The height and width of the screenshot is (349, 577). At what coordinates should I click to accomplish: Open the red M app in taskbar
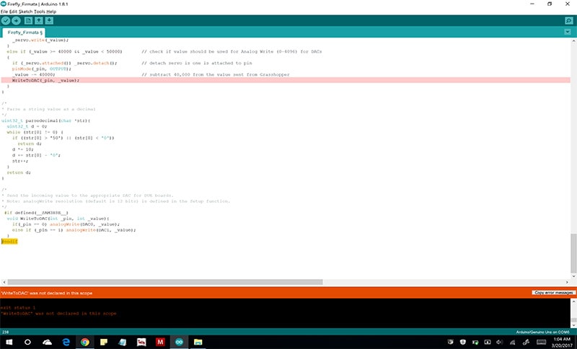pos(160,342)
